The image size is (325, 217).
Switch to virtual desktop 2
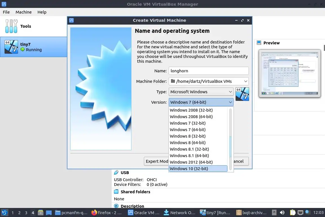19,213
